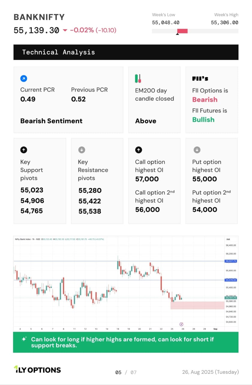Click the black up-arrow icon above Key Support pivots
The width and height of the screenshot is (252, 385).
point(24,150)
